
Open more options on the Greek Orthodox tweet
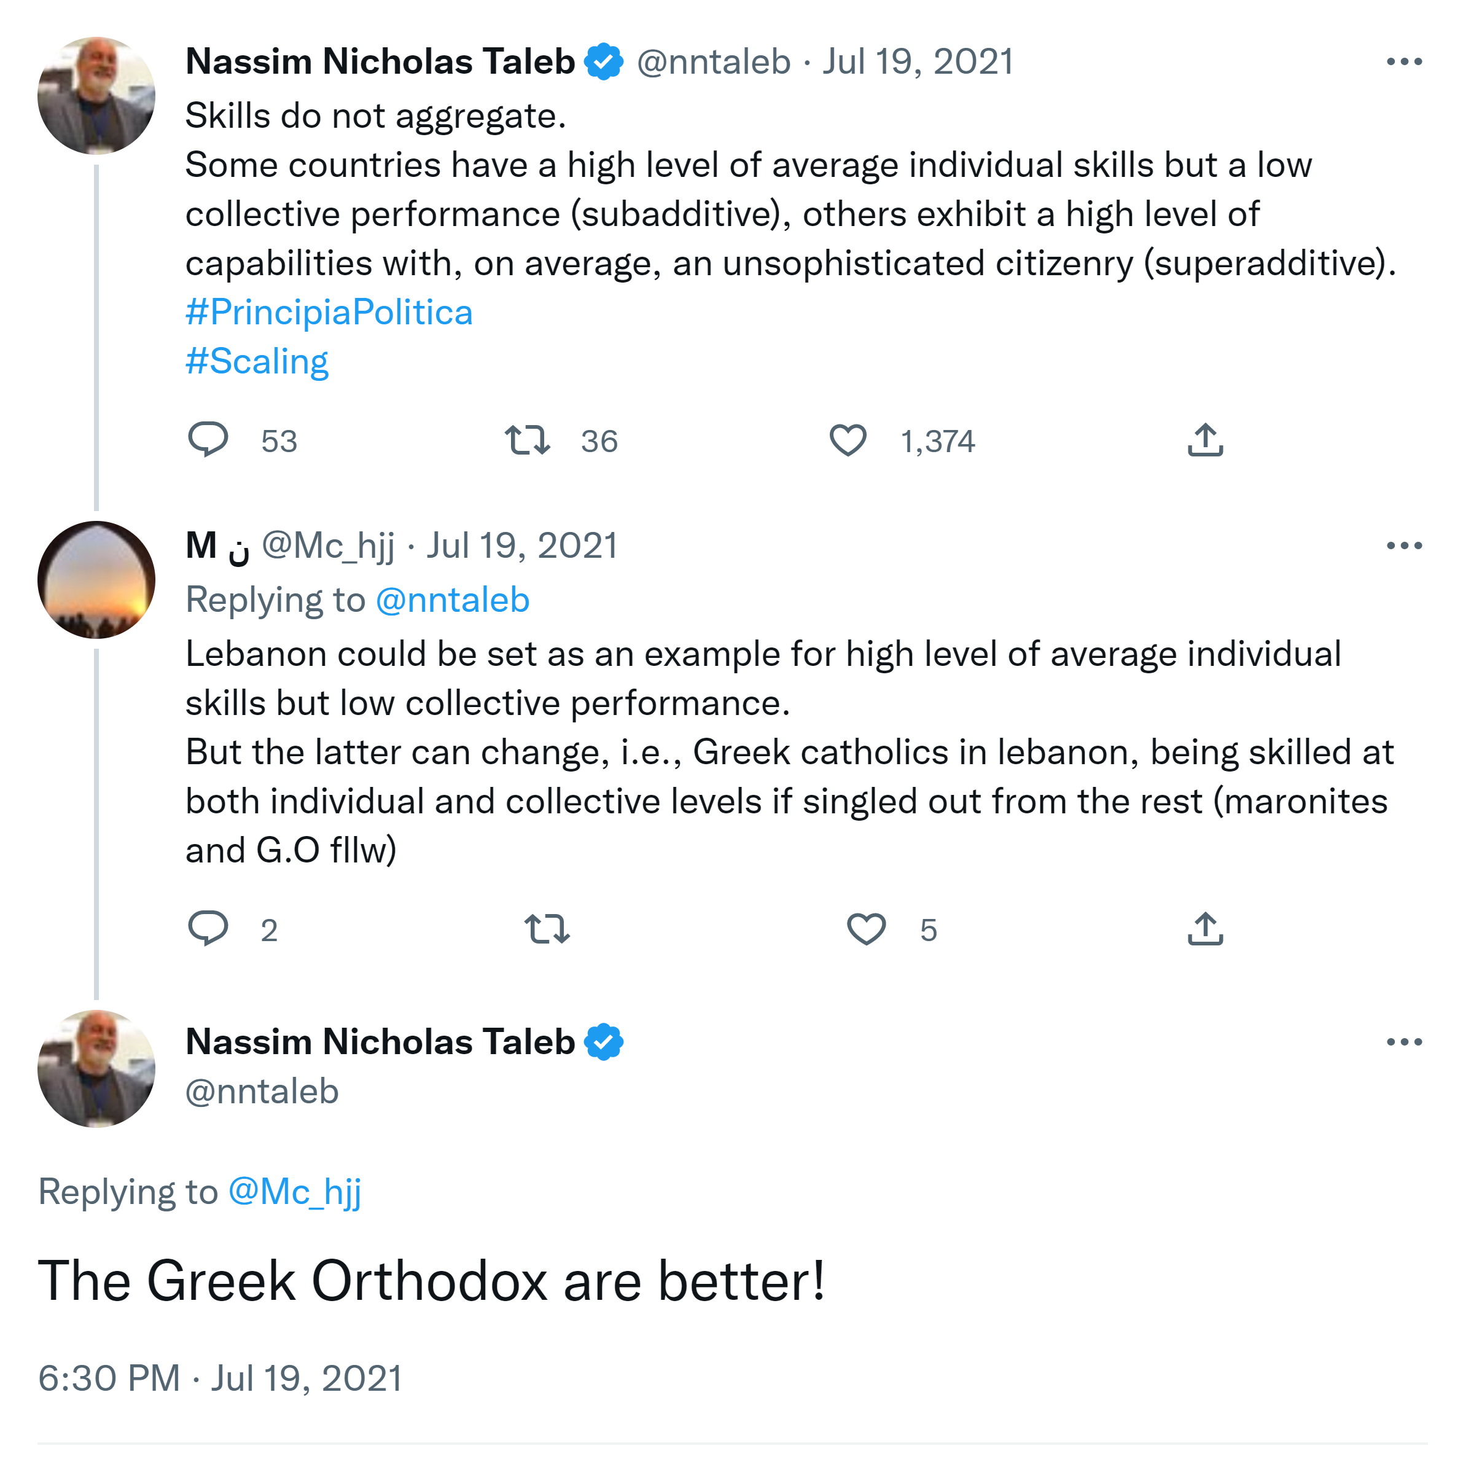coord(1403,1042)
